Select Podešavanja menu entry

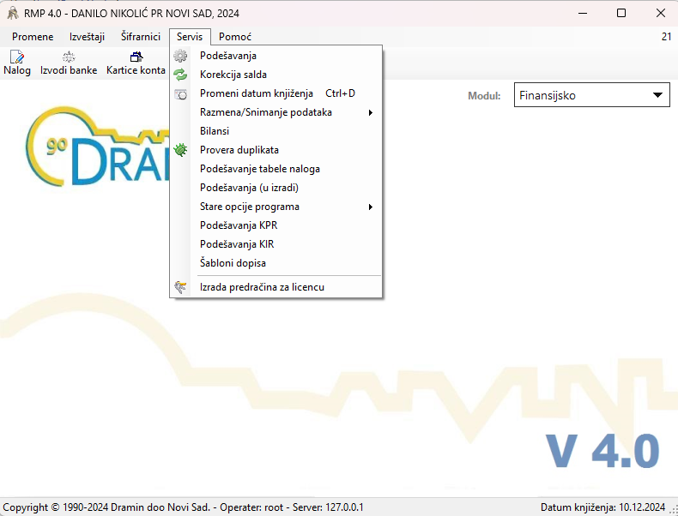(275, 56)
